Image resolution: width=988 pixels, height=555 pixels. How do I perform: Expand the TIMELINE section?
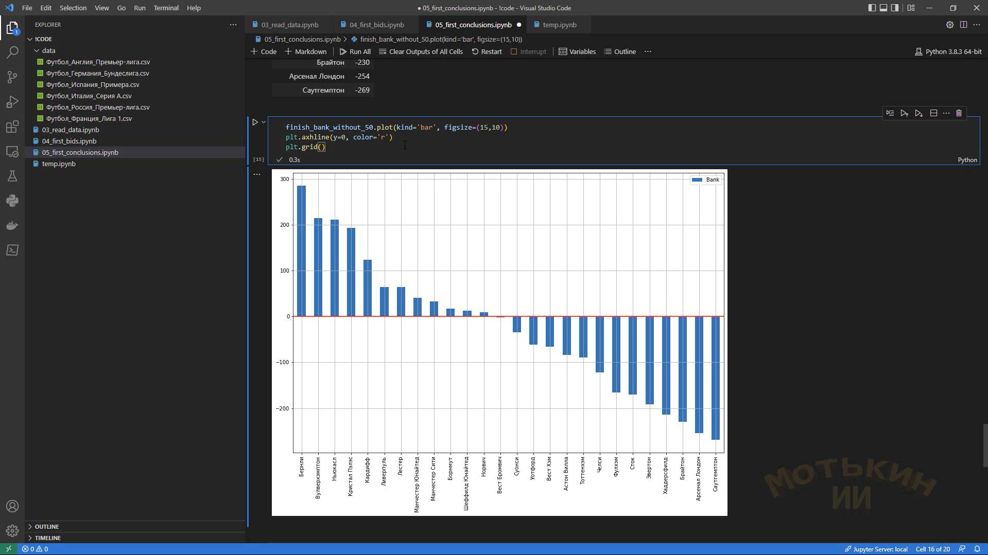click(47, 538)
